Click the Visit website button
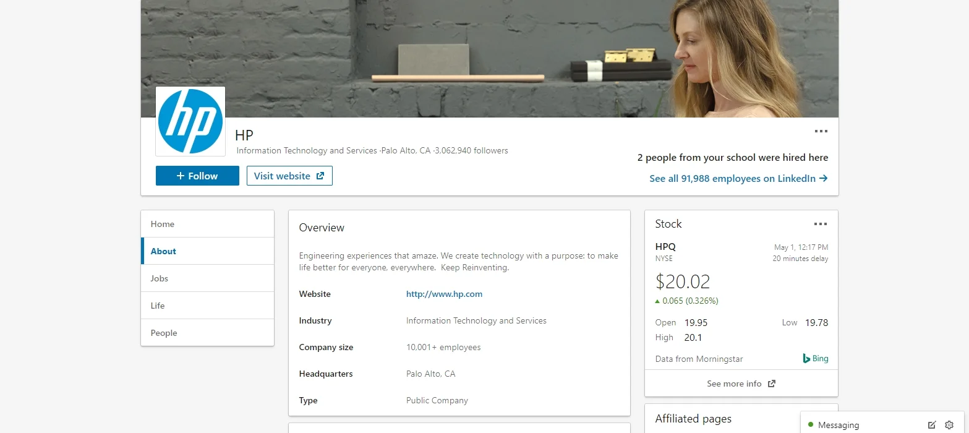This screenshot has width=969, height=433. 289,176
